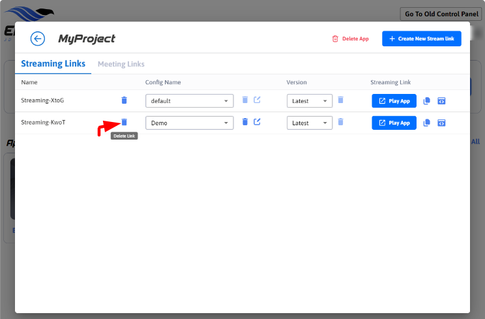Viewport: 485px width, 319px height.
Task: Copy the streaming link for Streaming-KwoT
Action: click(427, 123)
